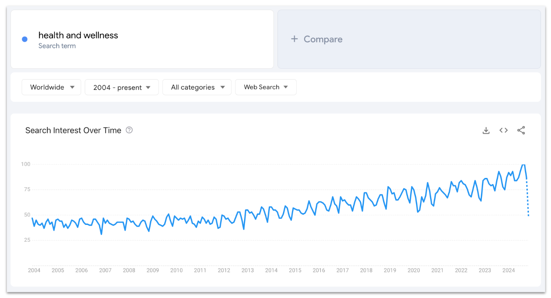The image size is (551, 298).
Task: Click the dotted partial-data segment of the line
Action: coord(527,198)
